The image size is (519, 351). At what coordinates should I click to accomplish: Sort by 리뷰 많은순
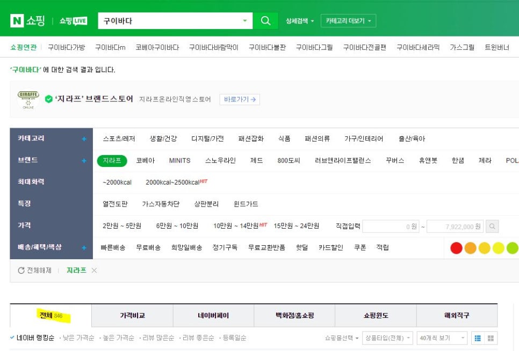tap(158, 338)
